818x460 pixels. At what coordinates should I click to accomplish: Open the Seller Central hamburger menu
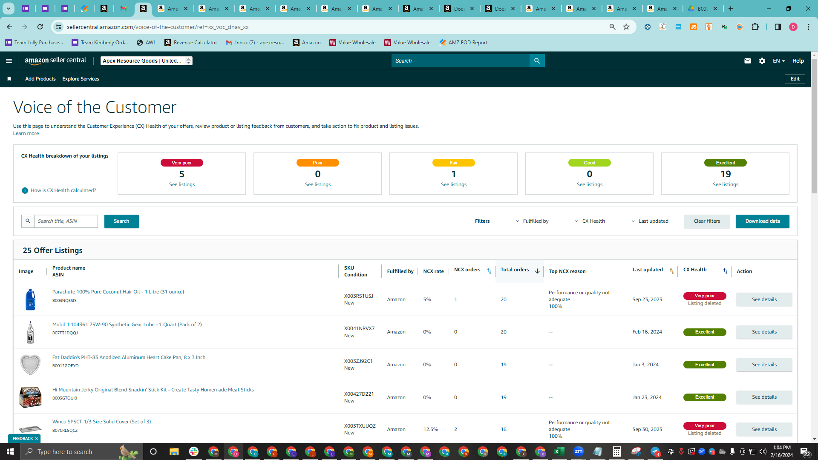click(x=9, y=61)
